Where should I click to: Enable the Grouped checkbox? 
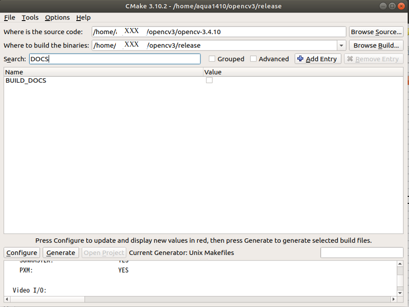tap(212, 59)
